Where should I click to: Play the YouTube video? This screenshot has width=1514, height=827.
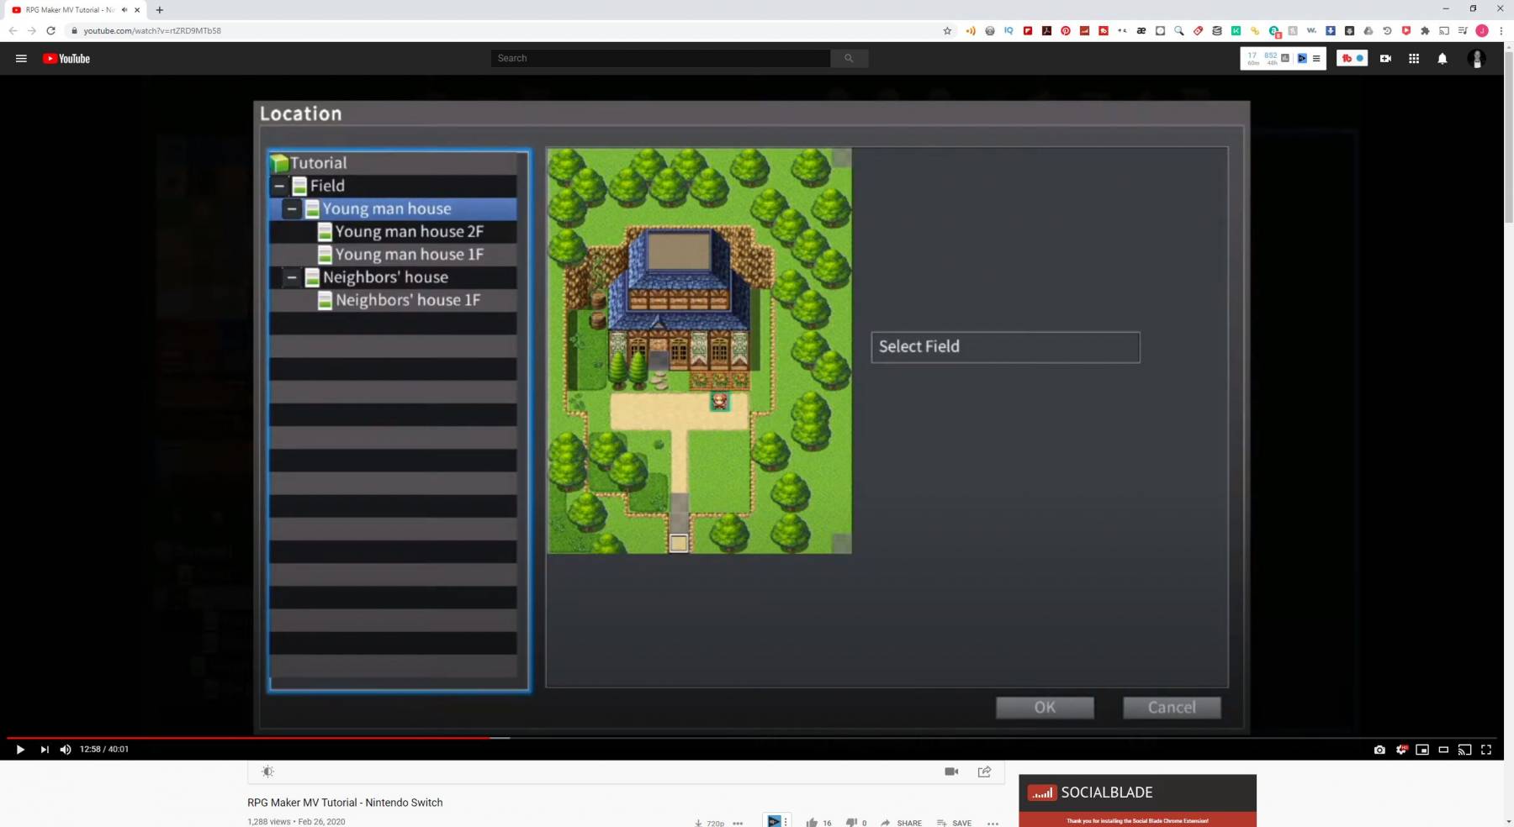click(20, 750)
